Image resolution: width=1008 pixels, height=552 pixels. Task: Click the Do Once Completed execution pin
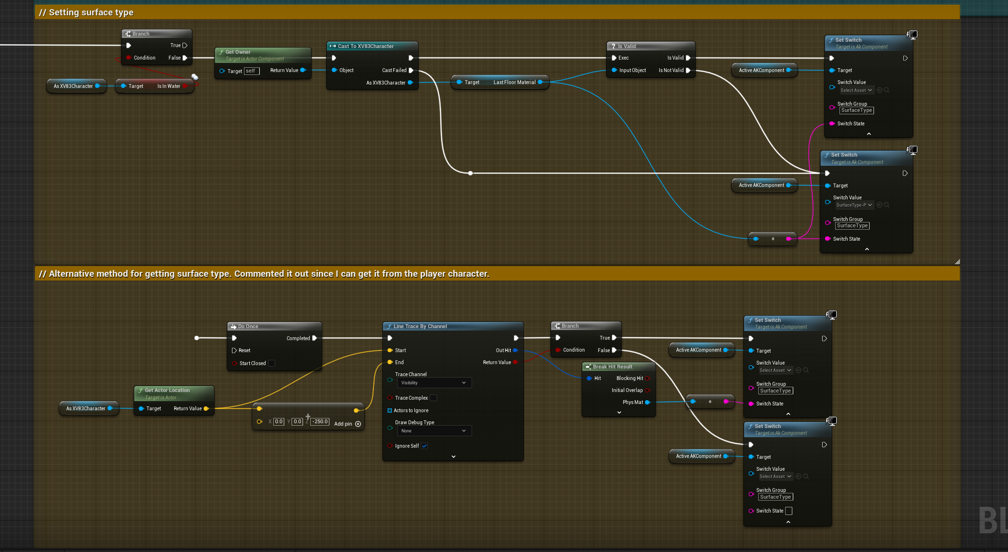click(x=315, y=338)
